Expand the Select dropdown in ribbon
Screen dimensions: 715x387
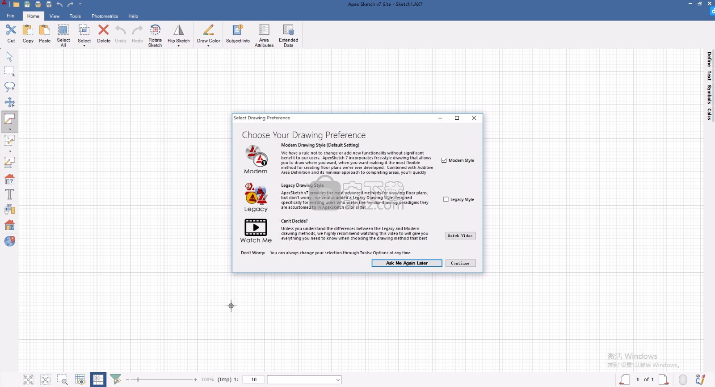coord(84,46)
